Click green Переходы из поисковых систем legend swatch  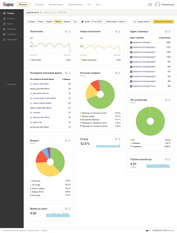point(81,113)
